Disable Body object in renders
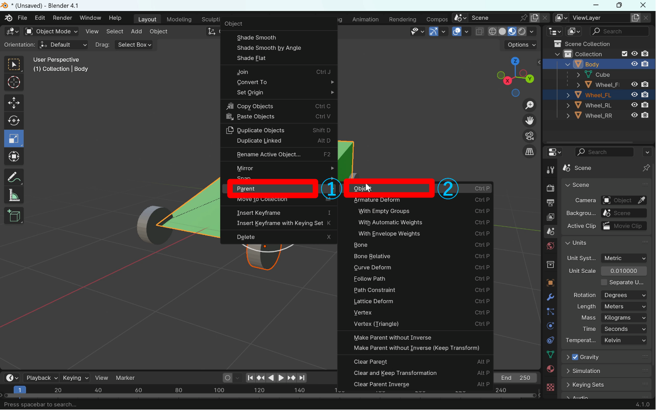Image resolution: width=656 pixels, height=410 pixels. [645, 64]
